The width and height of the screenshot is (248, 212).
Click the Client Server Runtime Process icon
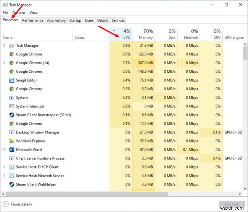click(x=11, y=158)
